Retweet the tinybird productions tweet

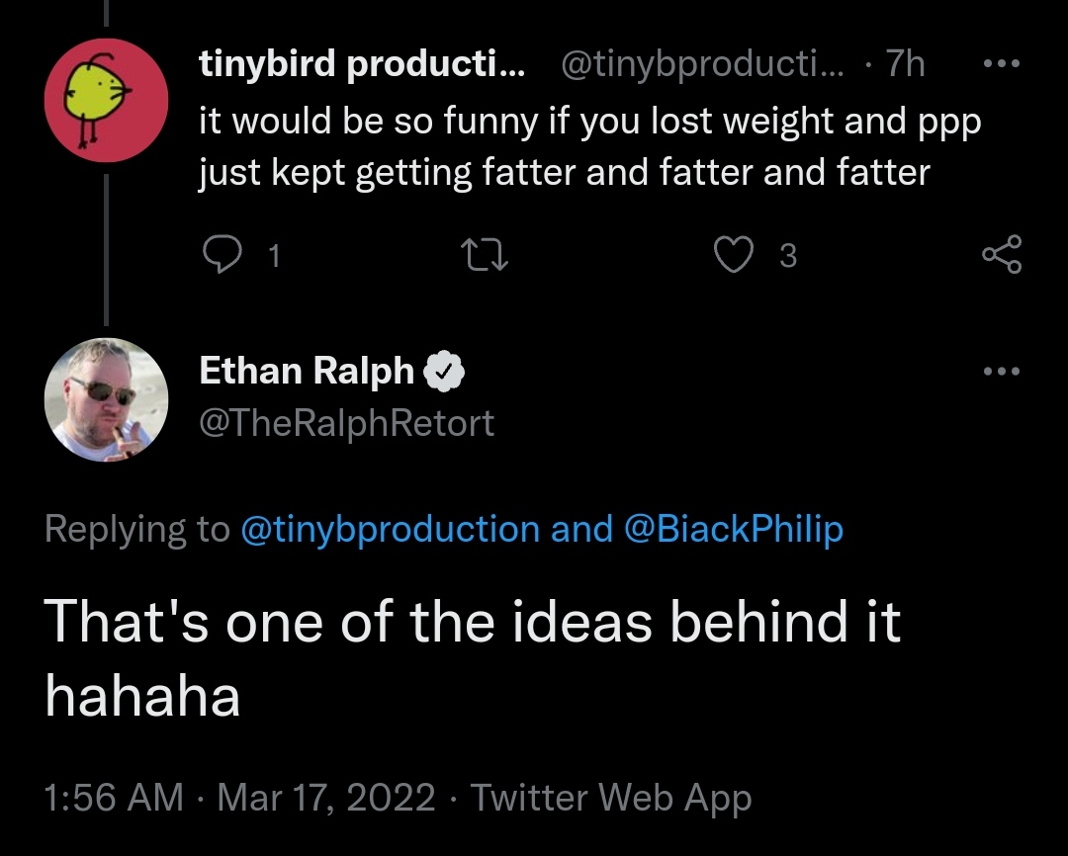pyautogui.click(x=485, y=255)
